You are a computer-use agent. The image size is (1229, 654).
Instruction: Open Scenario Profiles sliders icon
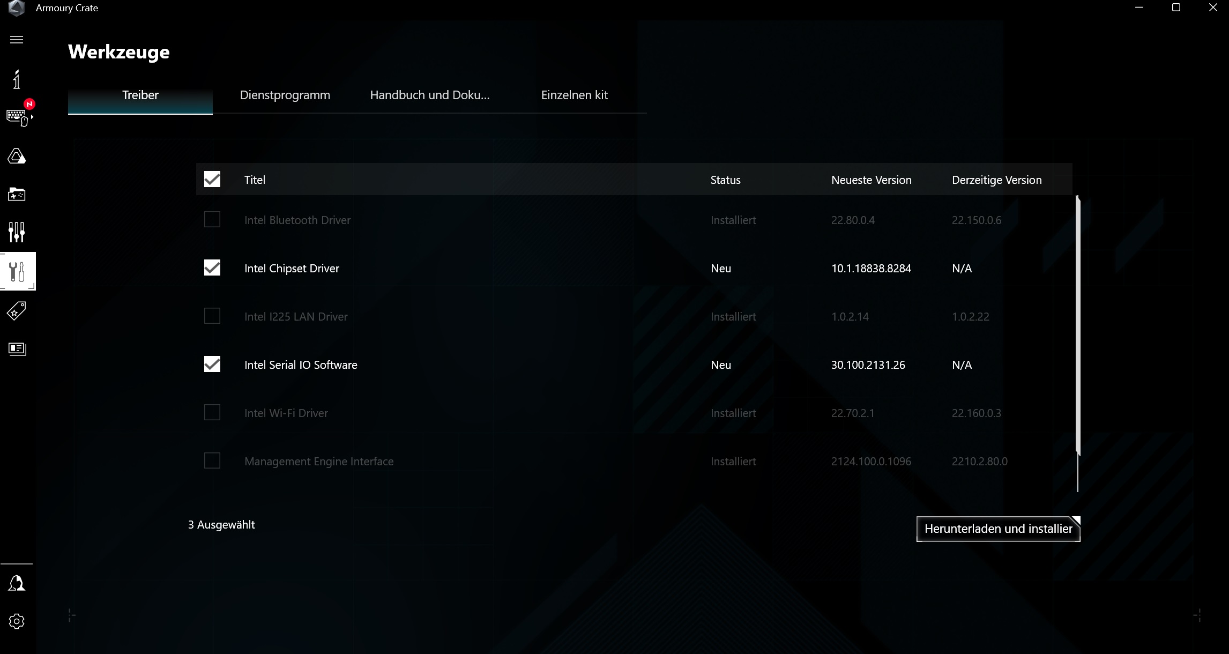pos(17,232)
